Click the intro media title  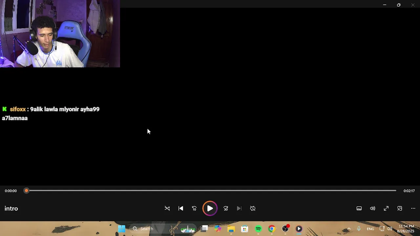[x=11, y=208]
